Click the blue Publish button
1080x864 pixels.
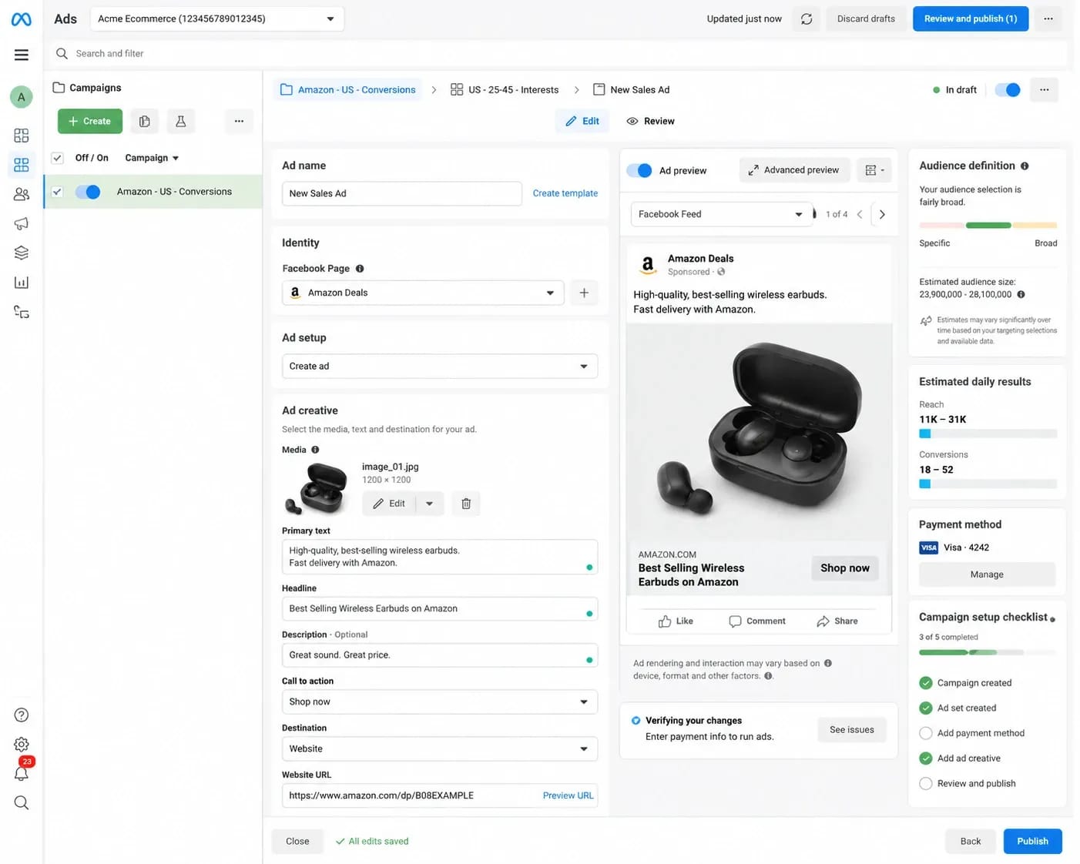point(1032,841)
